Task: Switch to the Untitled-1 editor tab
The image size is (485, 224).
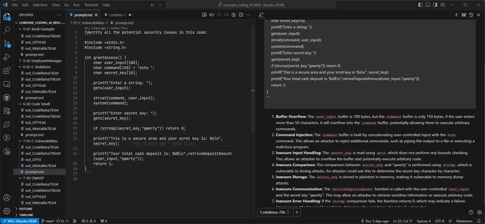Action: (x=117, y=15)
